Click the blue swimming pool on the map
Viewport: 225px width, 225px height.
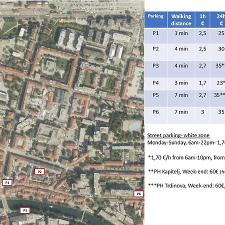point(134,126)
